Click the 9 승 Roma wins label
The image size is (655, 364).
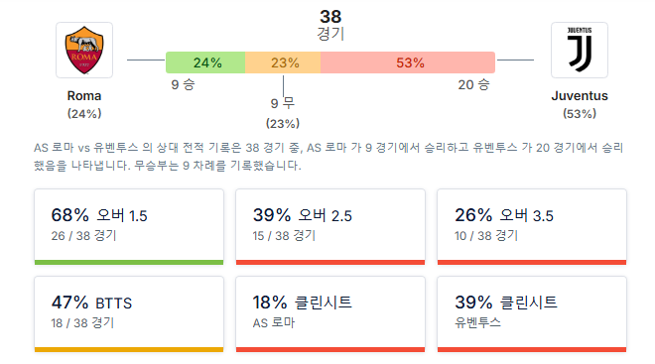pos(183,84)
